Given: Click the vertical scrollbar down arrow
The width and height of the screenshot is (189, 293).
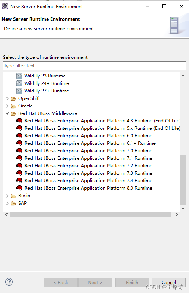Looking at the screenshot, I should pyautogui.click(x=183, y=208).
